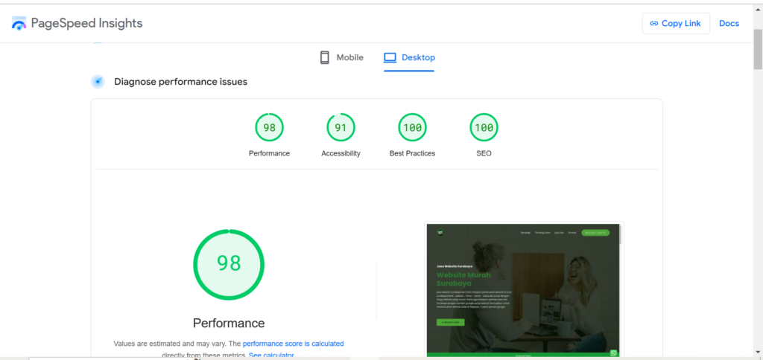Click the website screenshot thumbnail
763x360 pixels.
[x=523, y=290]
